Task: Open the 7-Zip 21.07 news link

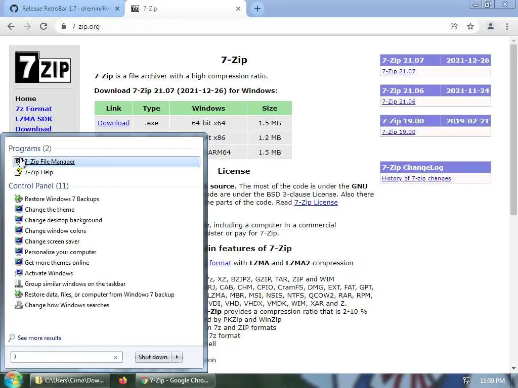Action: (399, 71)
